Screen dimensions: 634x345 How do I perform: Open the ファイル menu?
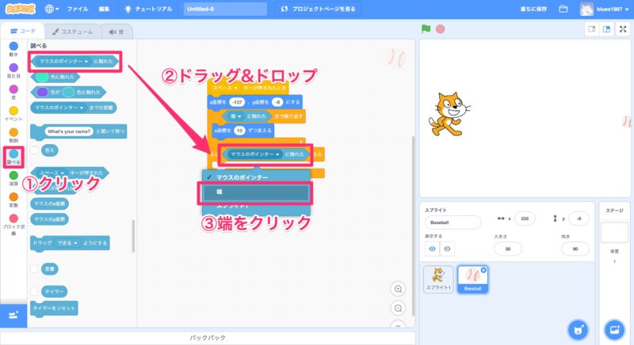[x=78, y=9]
